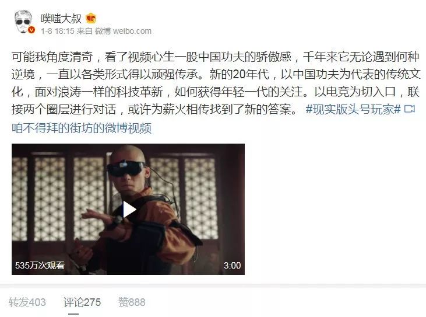Click the 3:00 video duration label
The width and height of the screenshot is (426, 317).
233,265
